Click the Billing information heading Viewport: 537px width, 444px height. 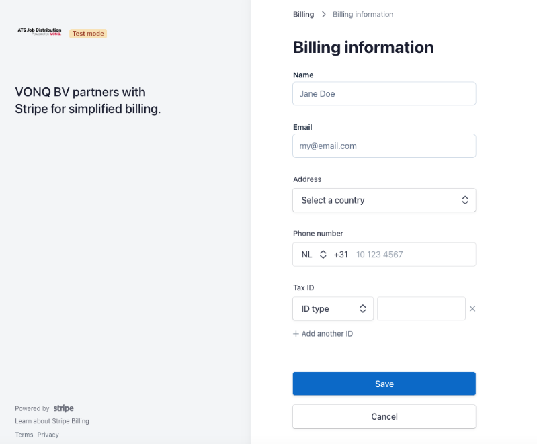click(x=364, y=47)
